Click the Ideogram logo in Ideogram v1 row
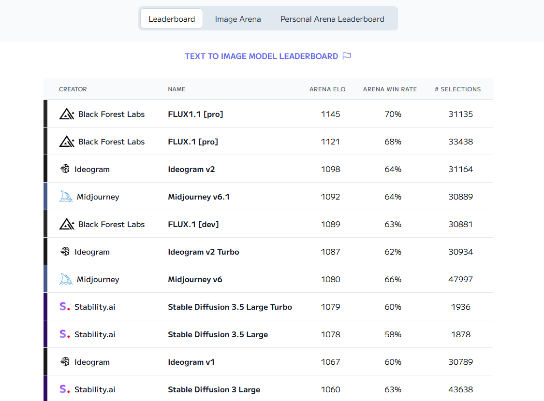 [65, 362]
